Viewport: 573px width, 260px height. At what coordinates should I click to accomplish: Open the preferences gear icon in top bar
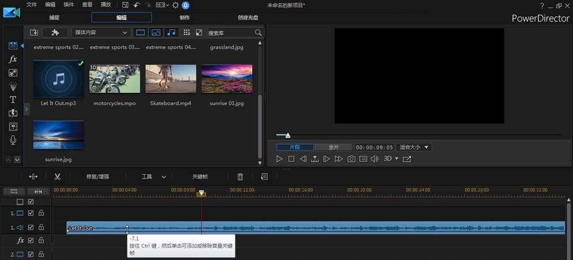tap(175, 5)
